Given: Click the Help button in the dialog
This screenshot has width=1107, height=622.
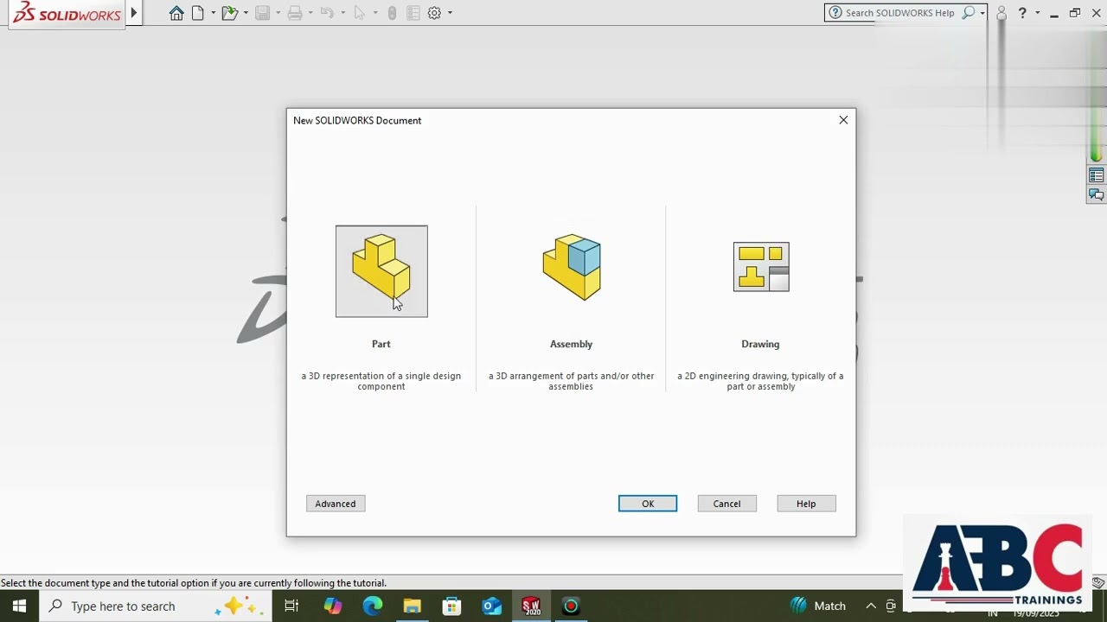Looking at the screenshot, I should pos(806,504).
